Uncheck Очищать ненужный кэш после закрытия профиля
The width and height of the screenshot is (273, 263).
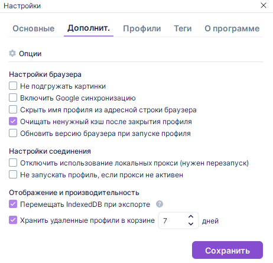(x=13, y=121)
